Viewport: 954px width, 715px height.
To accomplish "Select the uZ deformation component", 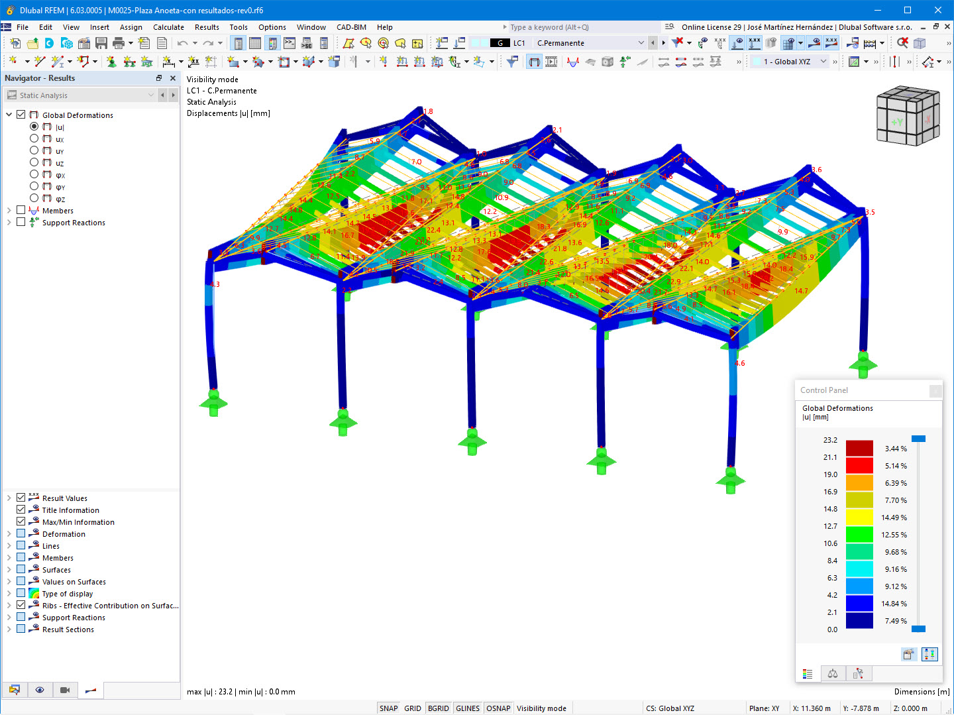I will click(x=34, y=162).
